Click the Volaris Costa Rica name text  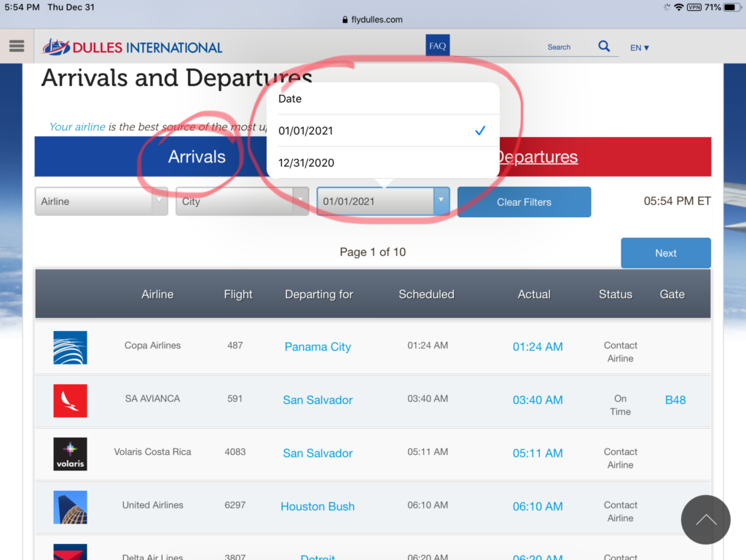(153, 452)
